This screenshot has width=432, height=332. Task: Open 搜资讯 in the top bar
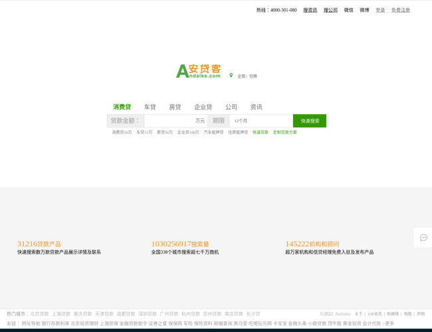coord(310,10)
